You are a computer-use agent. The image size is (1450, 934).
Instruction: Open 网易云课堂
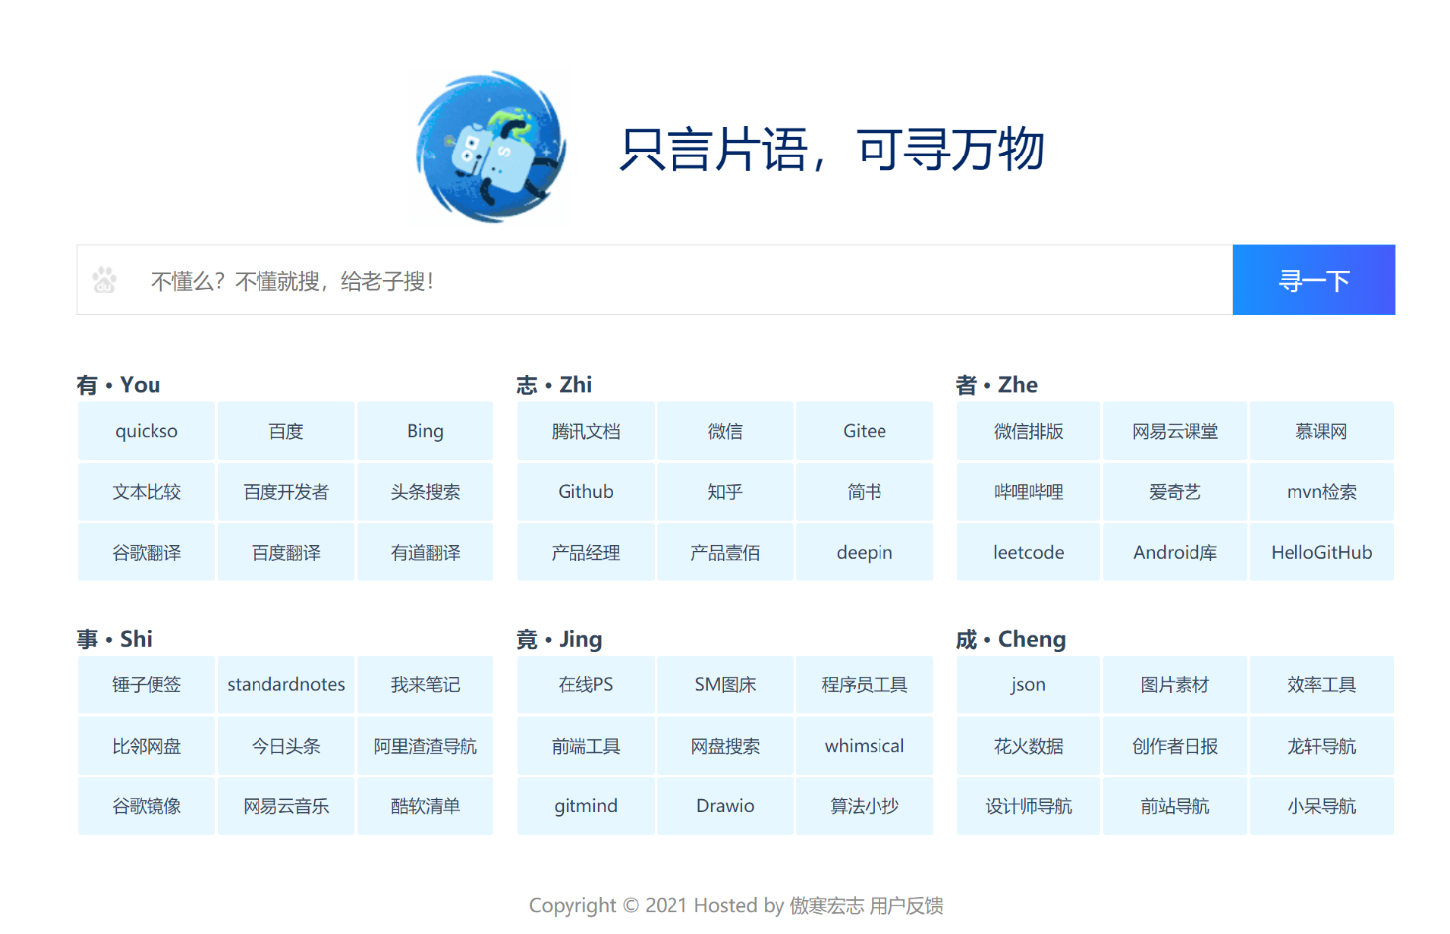1175,431
